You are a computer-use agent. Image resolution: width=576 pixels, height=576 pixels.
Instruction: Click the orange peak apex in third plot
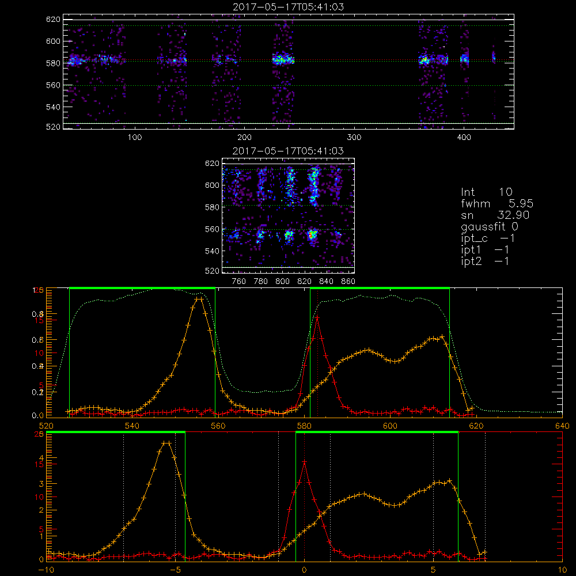(199, 299)
